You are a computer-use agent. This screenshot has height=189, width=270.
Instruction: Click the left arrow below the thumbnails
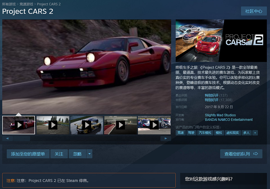[7, 138]
